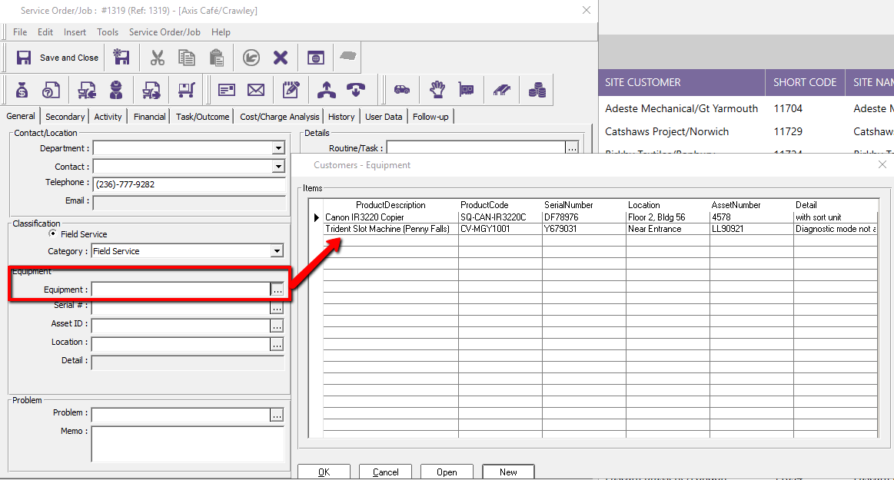
Task: Click the letter card icon
Action: (x=226, y=90)
